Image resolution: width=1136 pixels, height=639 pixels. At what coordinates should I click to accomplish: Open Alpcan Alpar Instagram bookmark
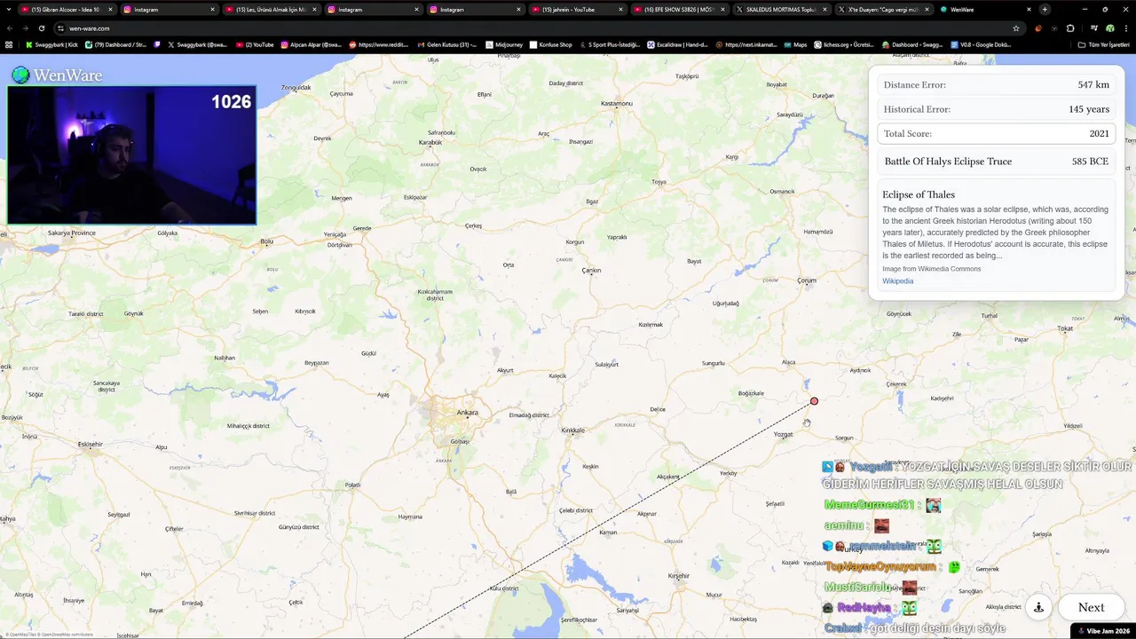[x=312, y=44]
